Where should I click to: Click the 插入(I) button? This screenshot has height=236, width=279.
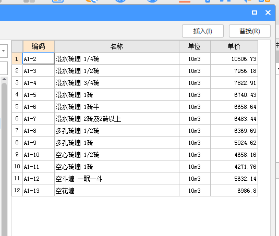point(203,31)
